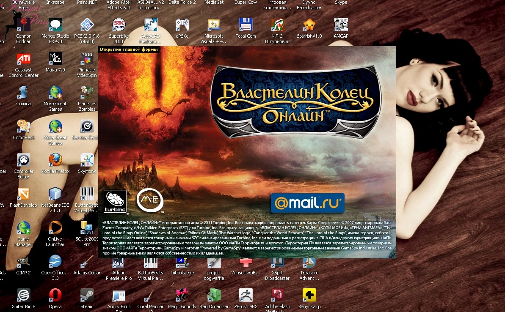The height and width of the screenshot is (312, 505).
Task: Click the SQLite2009 Pro icon
Action: coord(87,227)
